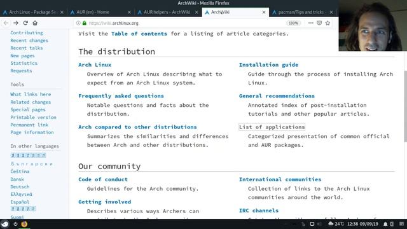Open the notification bell in the tray
Image resolution: width=407 pixels, height=229 pixels.
[385, 224]
